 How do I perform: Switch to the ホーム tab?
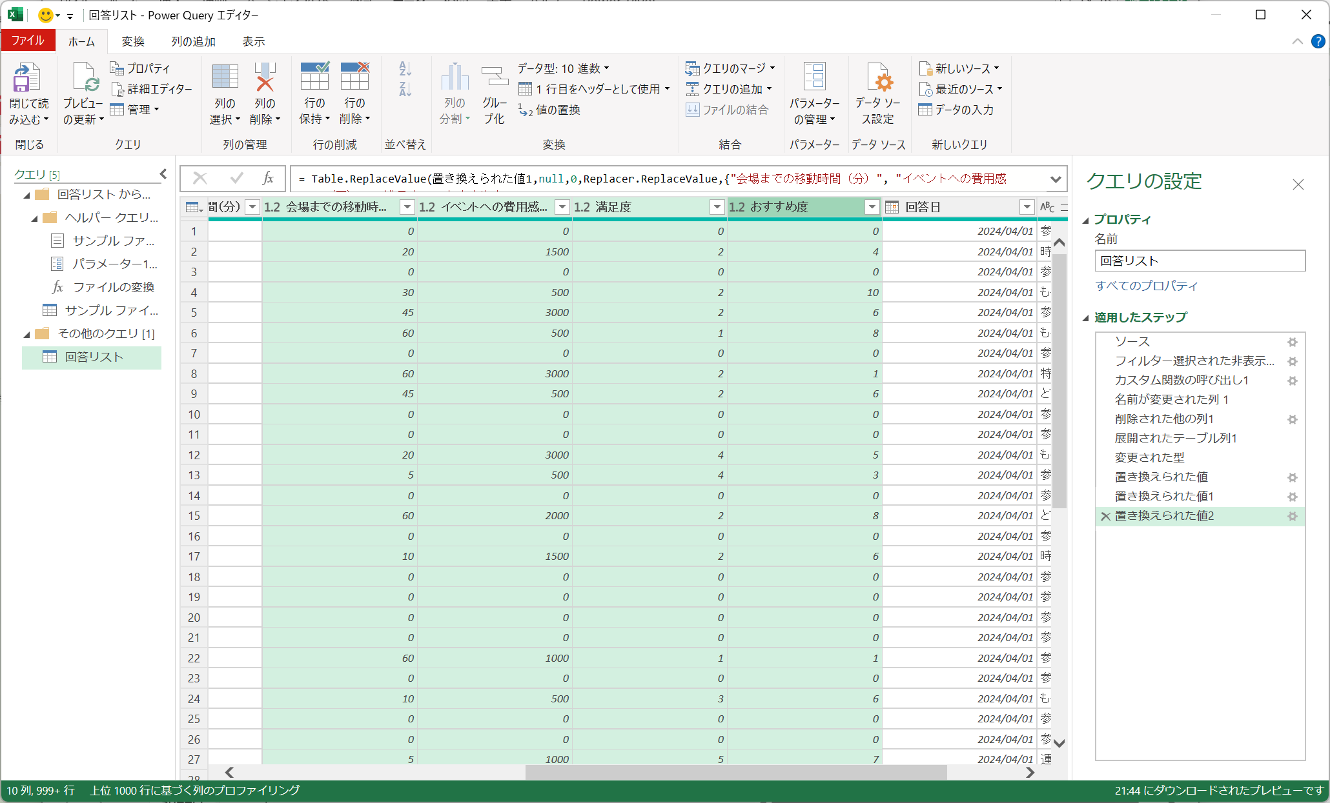[x=81, y=41]
